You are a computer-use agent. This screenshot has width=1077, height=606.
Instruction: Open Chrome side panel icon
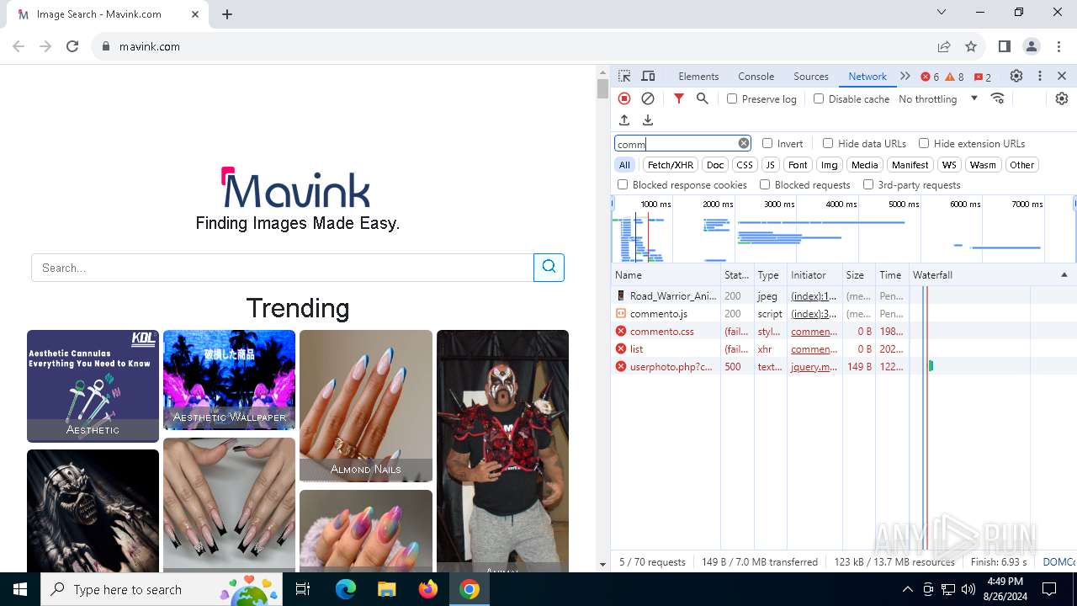(x=1005, y=46)
